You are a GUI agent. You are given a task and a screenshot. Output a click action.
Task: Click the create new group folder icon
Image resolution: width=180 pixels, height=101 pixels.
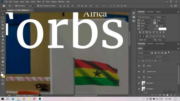pos(167,95)
